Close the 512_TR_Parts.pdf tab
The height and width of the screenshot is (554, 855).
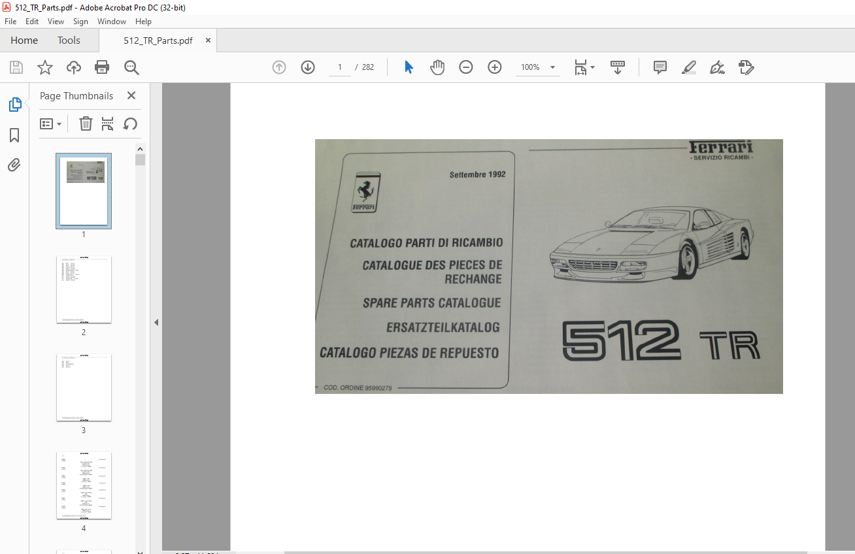point(208,41)
